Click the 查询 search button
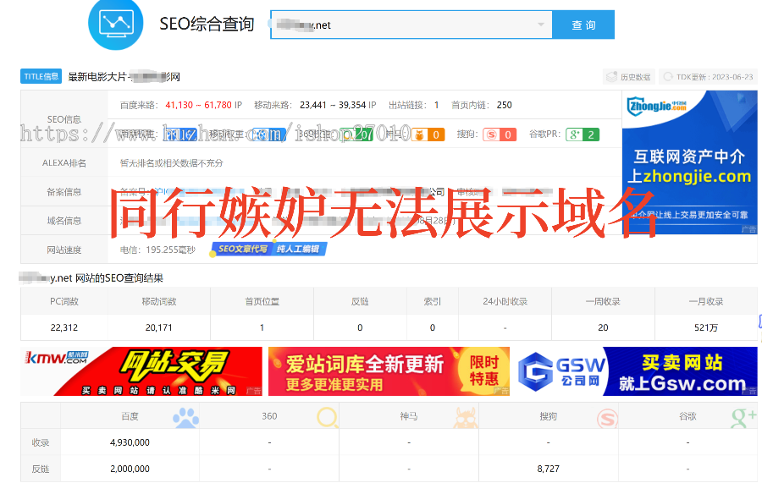 pyautogui.click(x=583, y=25)
